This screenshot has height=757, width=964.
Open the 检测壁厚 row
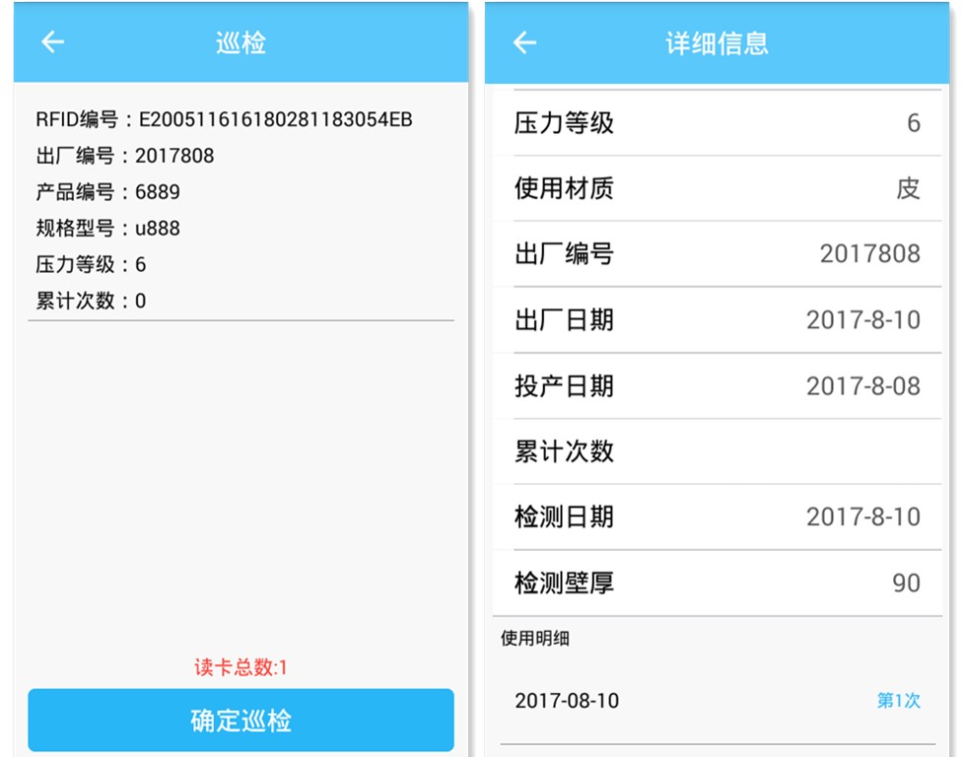coord(717,583)
